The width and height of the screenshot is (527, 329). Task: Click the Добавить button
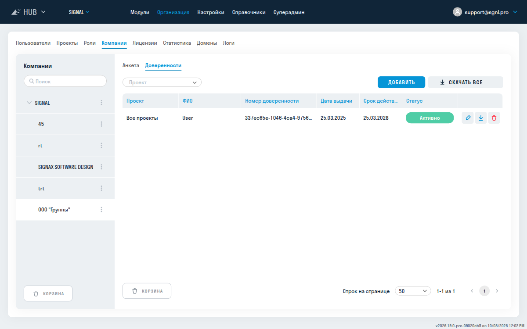pyautogui.click(x=401, y=82)
